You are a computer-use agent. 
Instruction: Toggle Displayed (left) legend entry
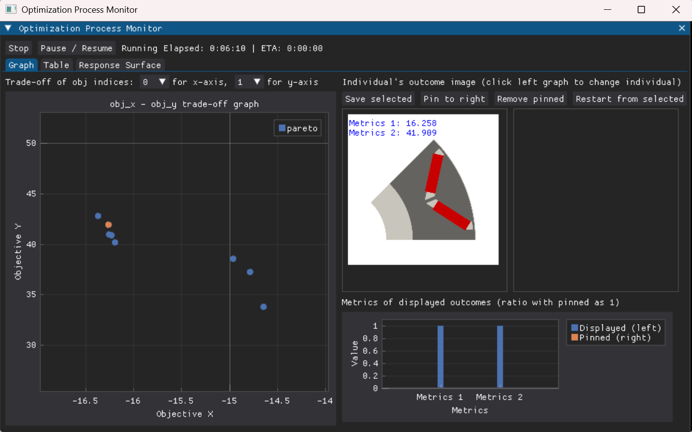pos(616,328)
